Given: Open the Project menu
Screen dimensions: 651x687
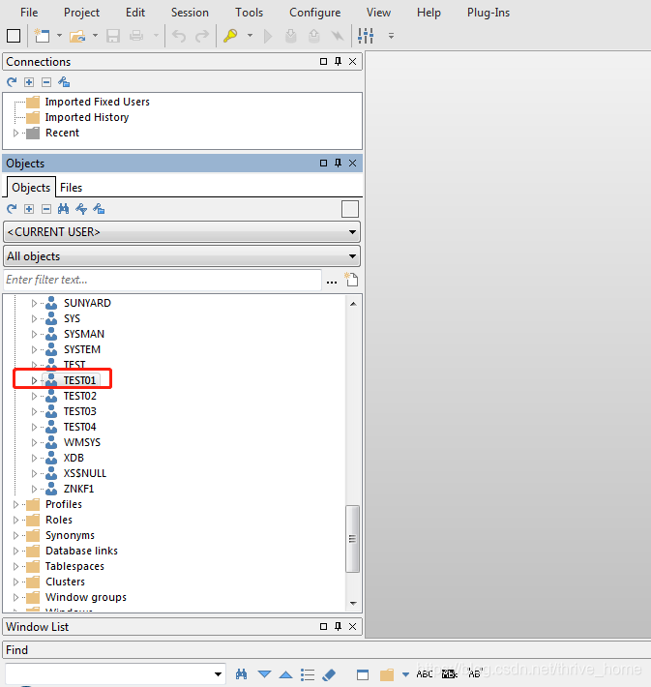Looking at the screenshot, I should click(81, 13).
